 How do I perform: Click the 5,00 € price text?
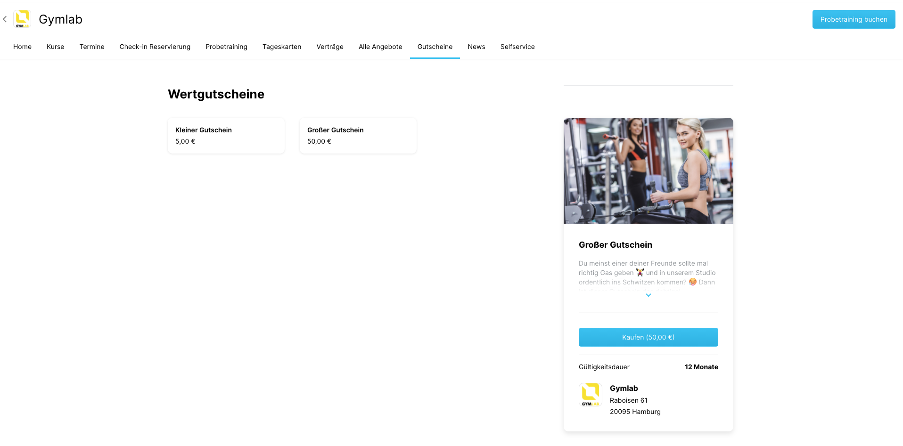(185, 141)
